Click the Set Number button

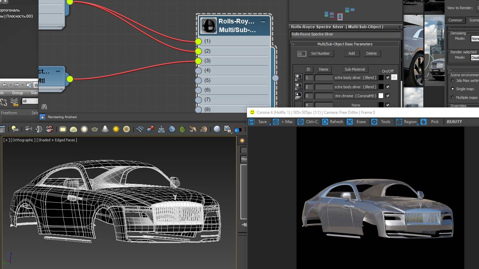pyautogui.click(x=320, y=53)
